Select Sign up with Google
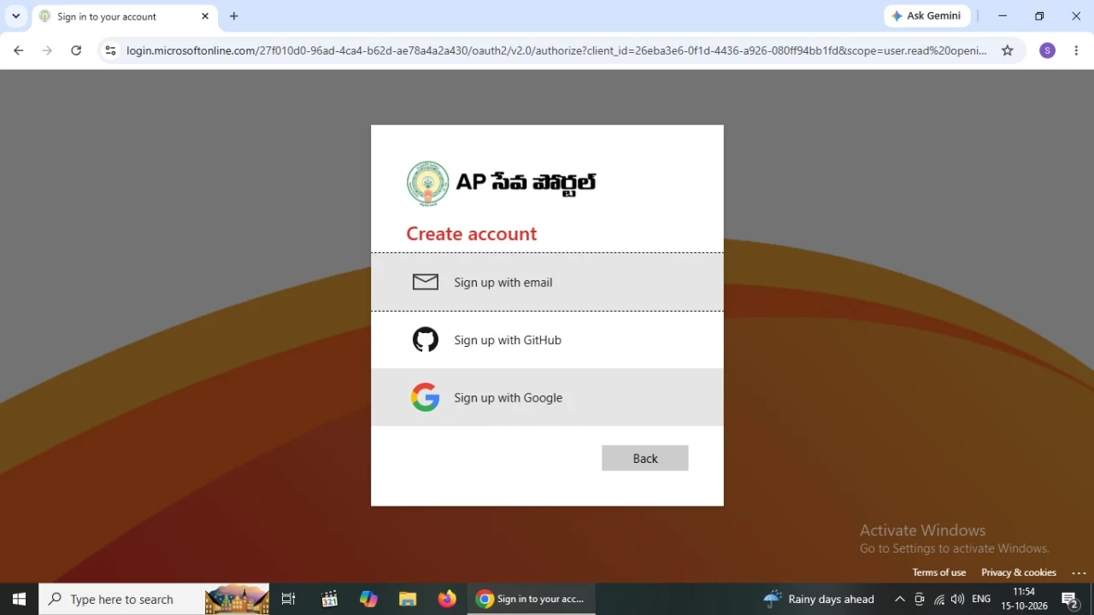 pos(547,397)
